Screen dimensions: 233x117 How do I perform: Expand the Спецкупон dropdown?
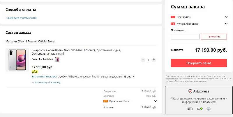226,17
